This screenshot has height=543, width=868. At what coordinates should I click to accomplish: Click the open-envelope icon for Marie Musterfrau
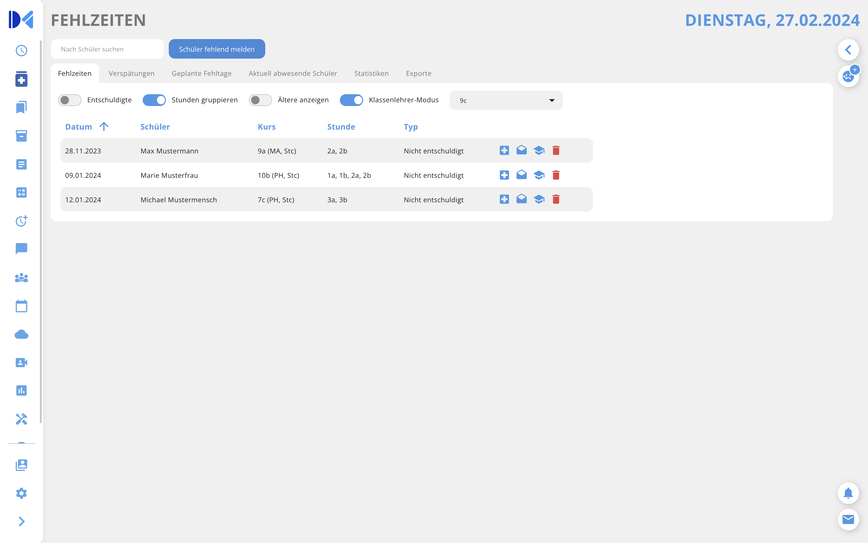(522, 175)
